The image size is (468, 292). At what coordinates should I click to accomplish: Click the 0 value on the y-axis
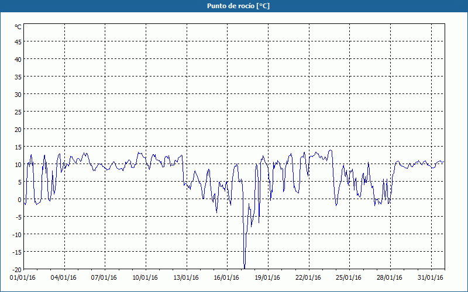point(20,200)
